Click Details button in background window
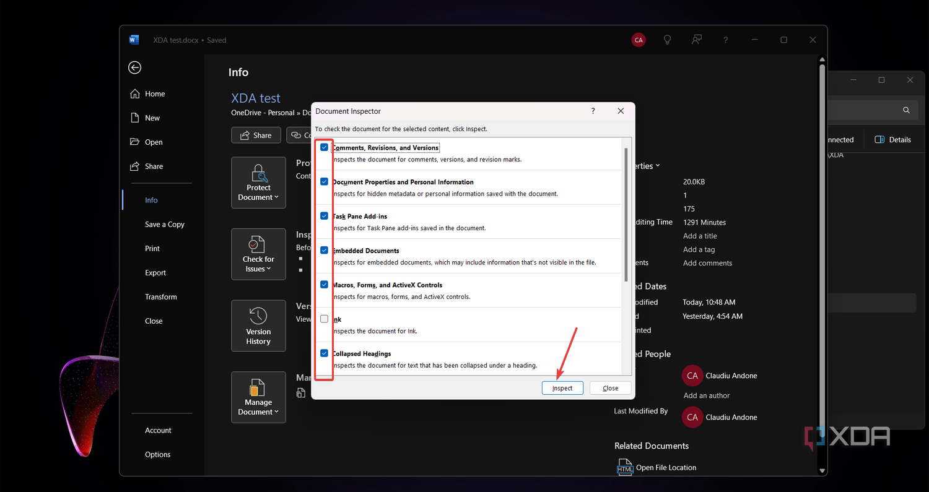 point(892,140)
